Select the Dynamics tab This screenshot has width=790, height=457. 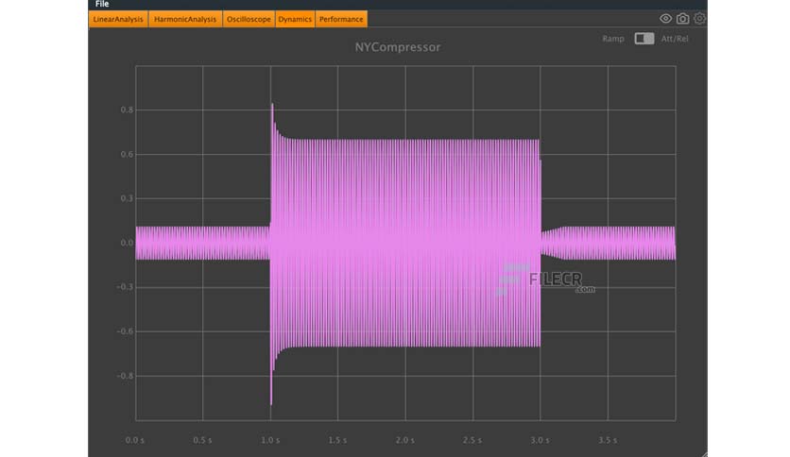pyautogui.click(x=295, y=19)
